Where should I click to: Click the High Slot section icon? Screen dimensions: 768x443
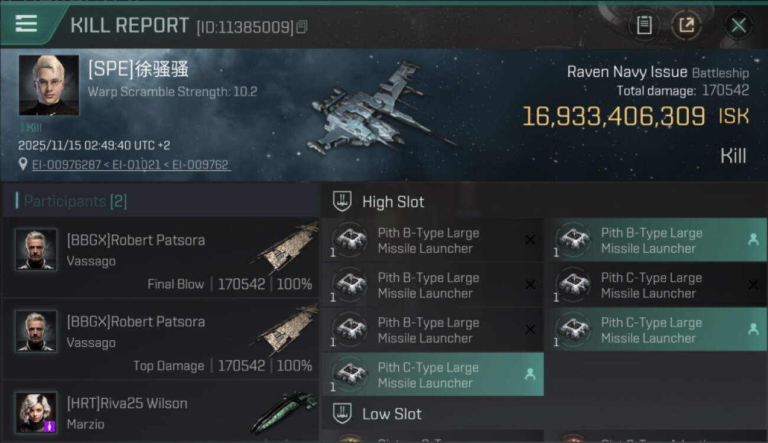pos(342,201)
